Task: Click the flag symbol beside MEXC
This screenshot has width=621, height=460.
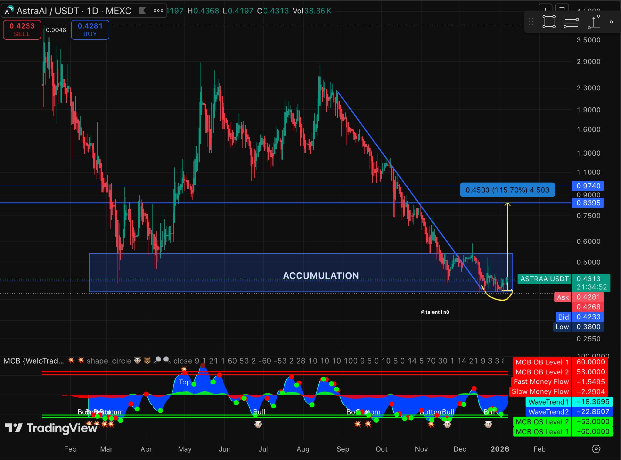Action: tap(142, 11)
